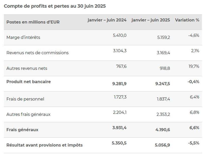This screenshot has height=156, width=206.
Task: Click the 'Revenus nets de commissions' row label
Action: (37, 53)
